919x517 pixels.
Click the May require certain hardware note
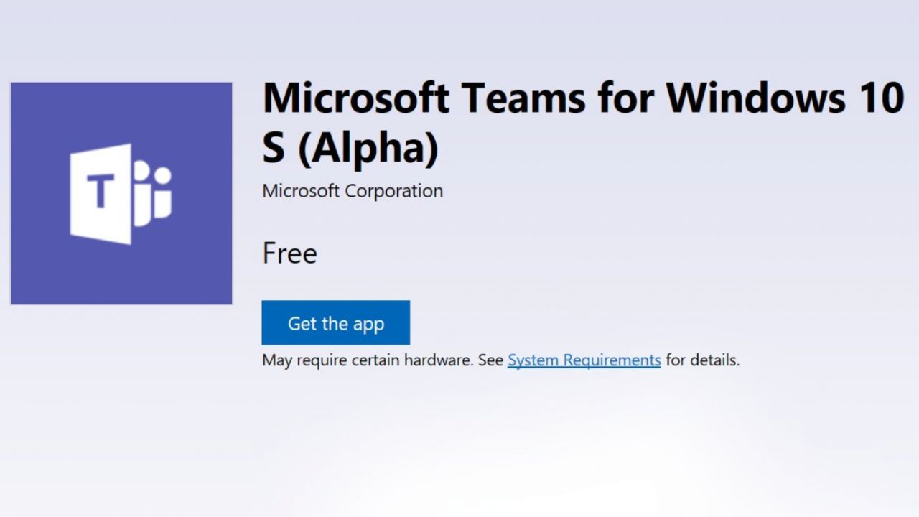(x=368, y=360)
